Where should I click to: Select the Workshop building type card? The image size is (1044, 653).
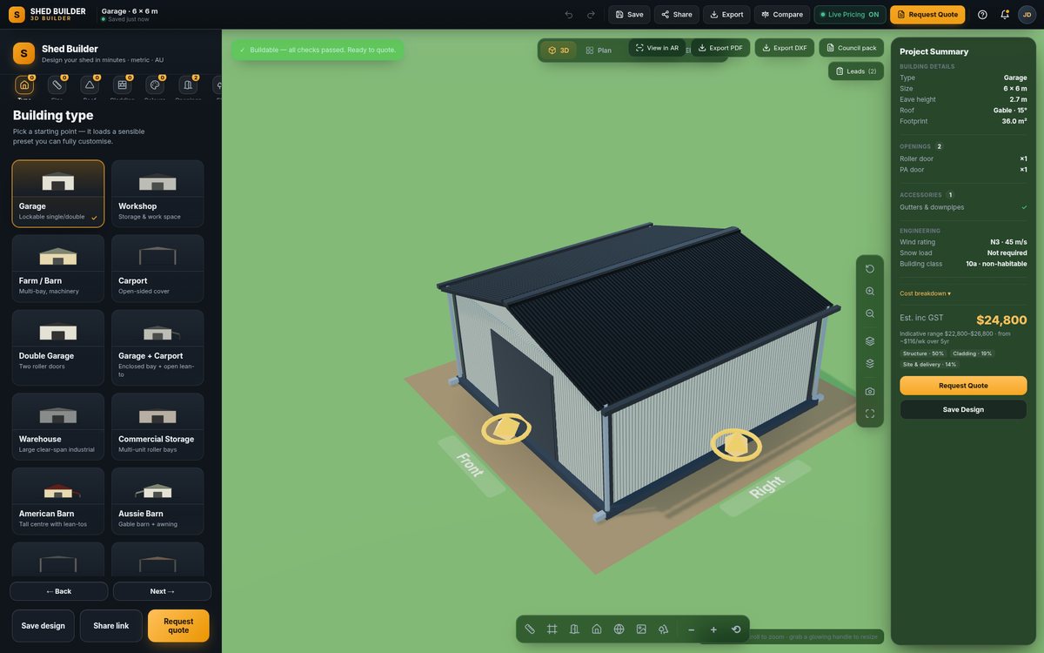(x=157, y=193)
